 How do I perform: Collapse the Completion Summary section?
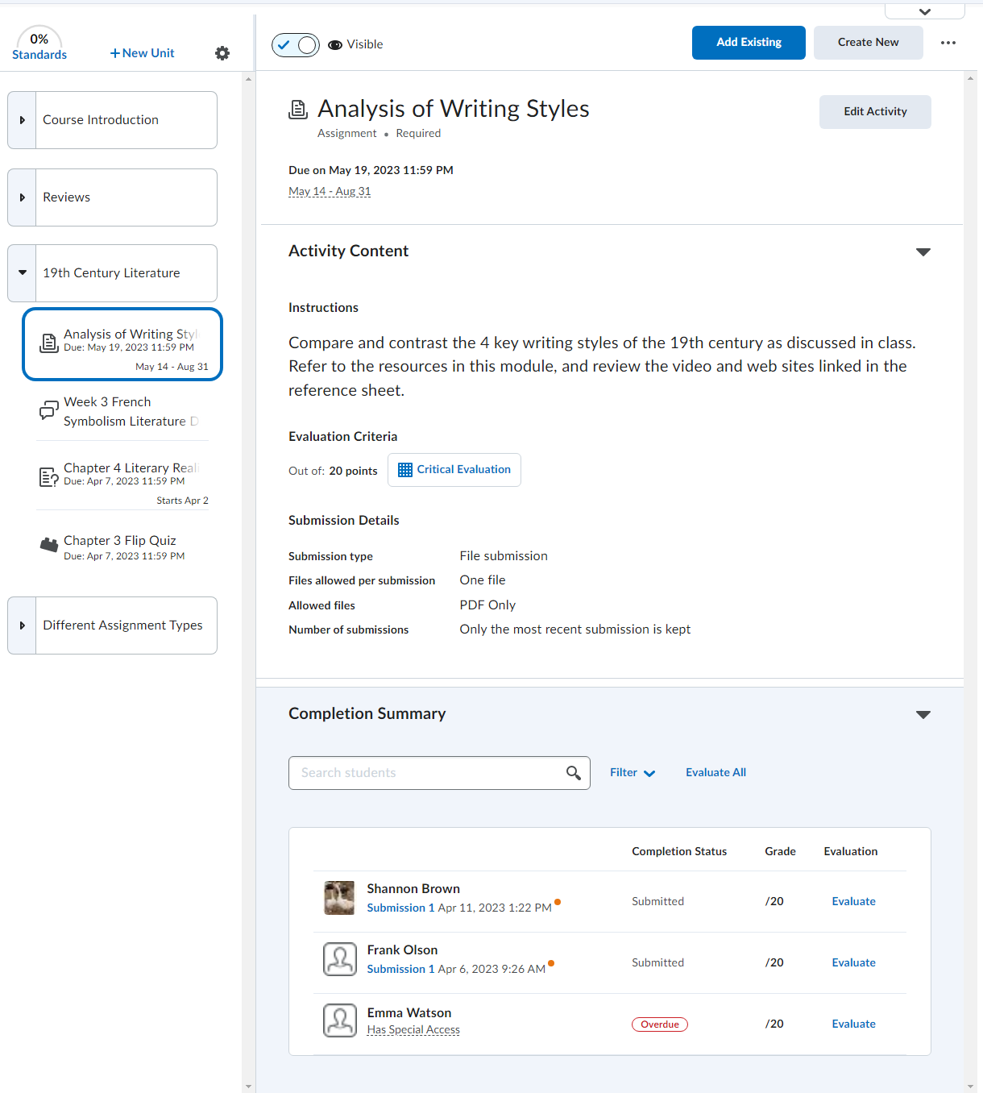[x=923, y=715]
